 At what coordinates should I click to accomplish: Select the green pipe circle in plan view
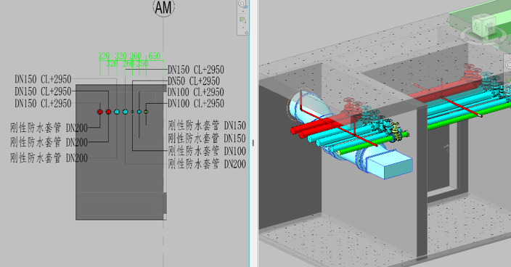coord(146,112)
